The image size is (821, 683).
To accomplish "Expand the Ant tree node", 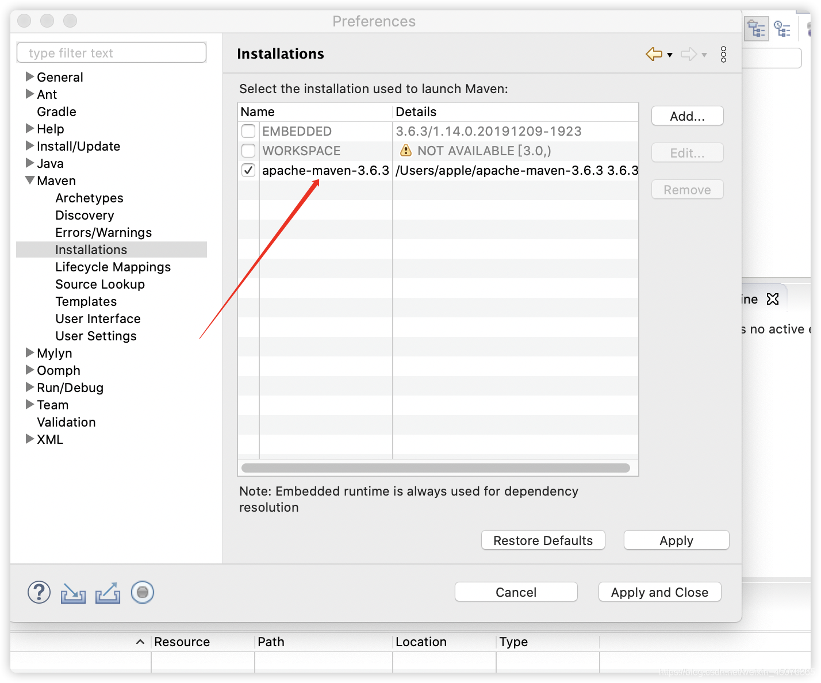I will point(30,94).
